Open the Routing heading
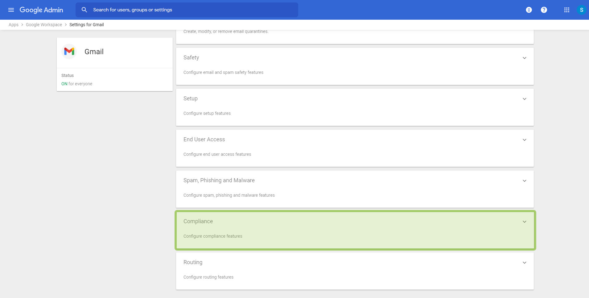The width and height of the screenshot is (589, 298). click(193, 262)
